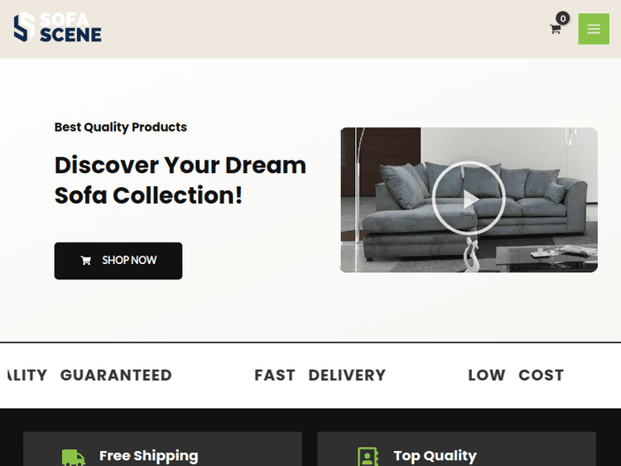Image resolution: width=621 pixels, height=466 pixels.
Task: Open the green hamburger menu
Action: tap(594, 29)
